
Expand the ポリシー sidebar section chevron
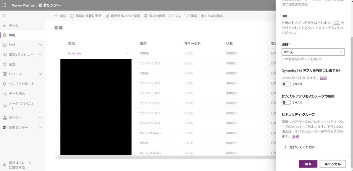click(x=41, y=118)
